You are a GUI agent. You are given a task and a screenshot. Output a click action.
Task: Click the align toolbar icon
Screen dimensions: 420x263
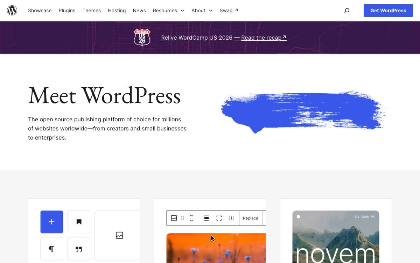pos(206,218)
